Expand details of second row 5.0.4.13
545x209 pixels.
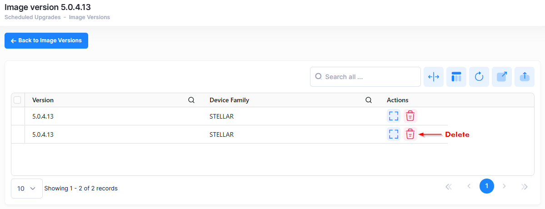[394, 134]
